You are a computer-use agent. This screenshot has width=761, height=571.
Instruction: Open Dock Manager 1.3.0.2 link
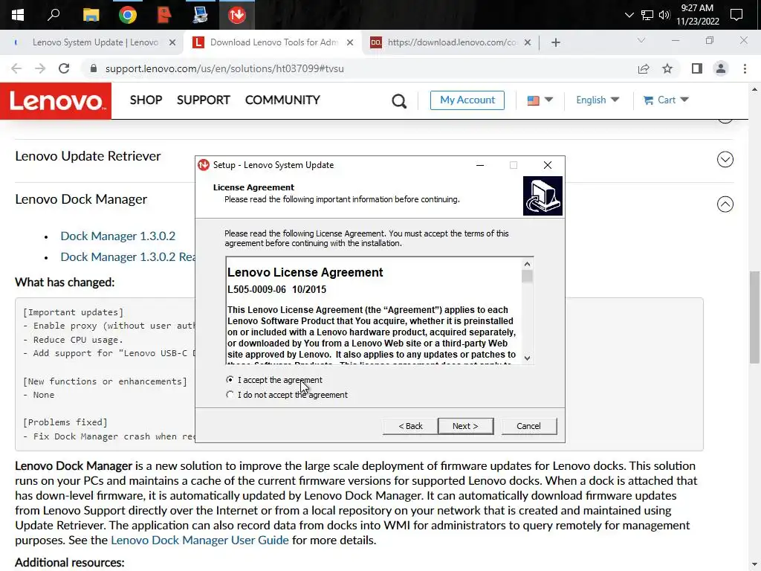[x=118, y=236]
